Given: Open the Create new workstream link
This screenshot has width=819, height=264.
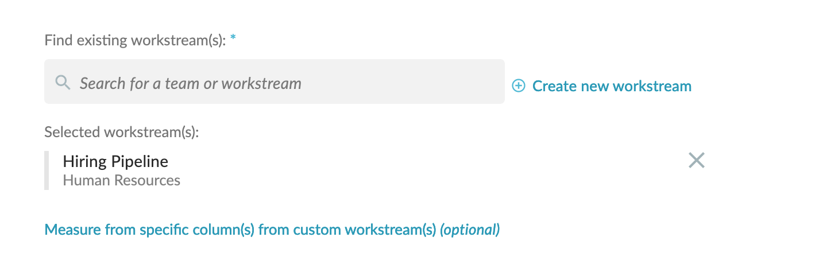Looking at the screenshot, I should (x=601, y=86).
